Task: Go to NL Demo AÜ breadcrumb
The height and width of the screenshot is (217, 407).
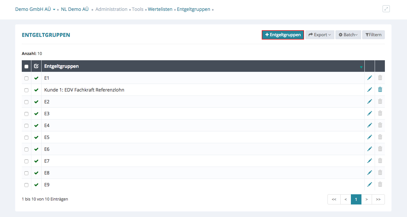Action: [x=75, y=9]
